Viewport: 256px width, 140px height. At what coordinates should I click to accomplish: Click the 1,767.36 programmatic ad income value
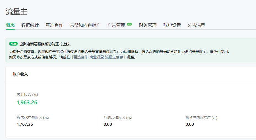[25, 124]
